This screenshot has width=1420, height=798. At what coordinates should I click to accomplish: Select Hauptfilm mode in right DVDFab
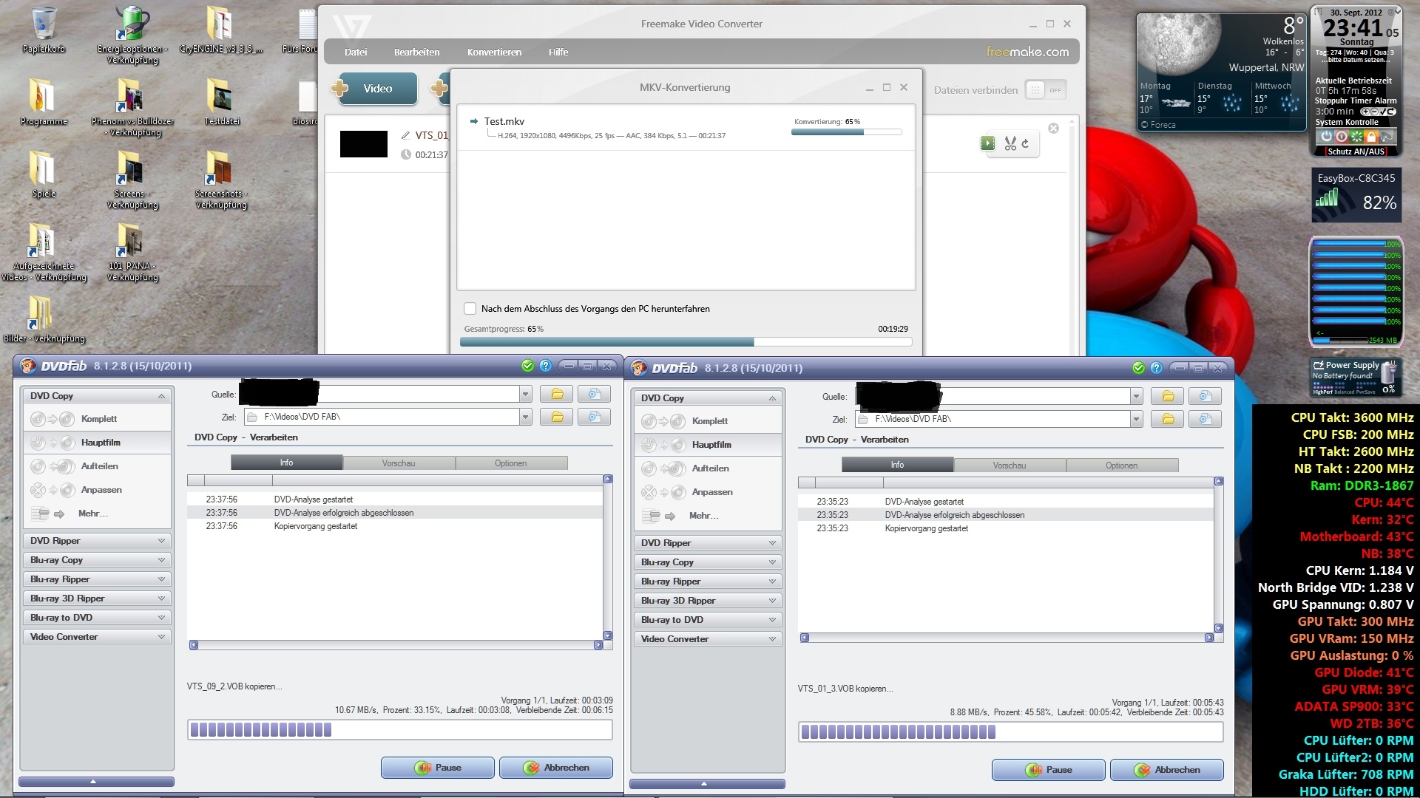pyautogui.click(x=711, y=445)
